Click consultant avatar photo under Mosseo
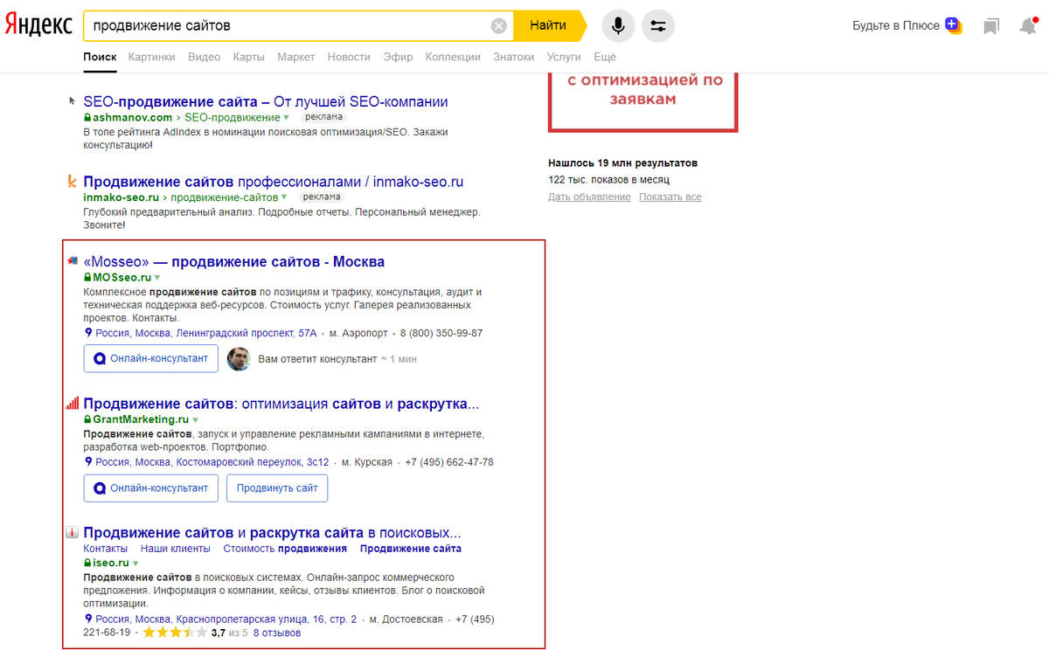The image size is (1049, 650). pos(239,359)
